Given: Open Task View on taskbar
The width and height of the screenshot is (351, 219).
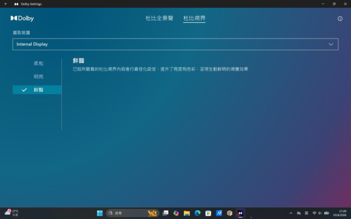Looking at the screenshot, I should [165, 213].
